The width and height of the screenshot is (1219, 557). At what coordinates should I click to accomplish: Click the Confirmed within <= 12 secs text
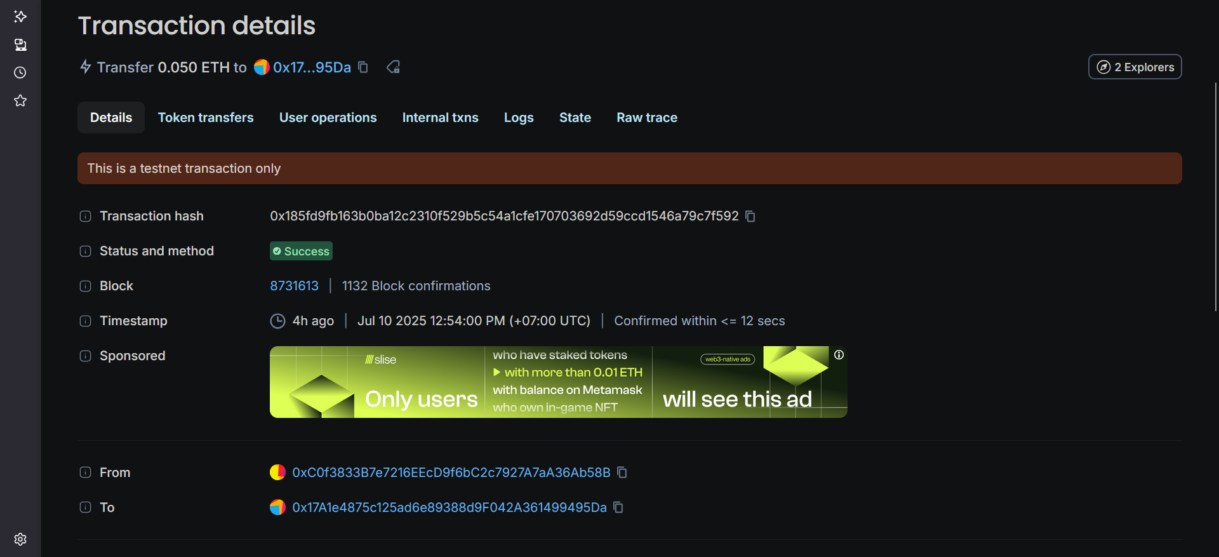[x=700, y=321]
